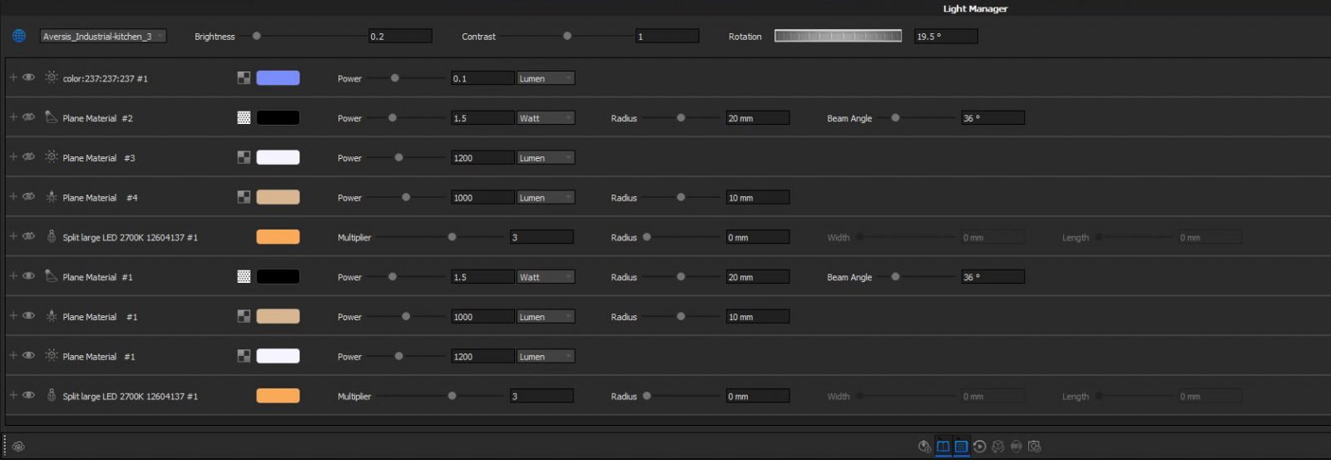Click the spotlight icon of Plane Material #2
Image resolution: width=1331 pixels, height=460 pixels.
coord(52,117)
